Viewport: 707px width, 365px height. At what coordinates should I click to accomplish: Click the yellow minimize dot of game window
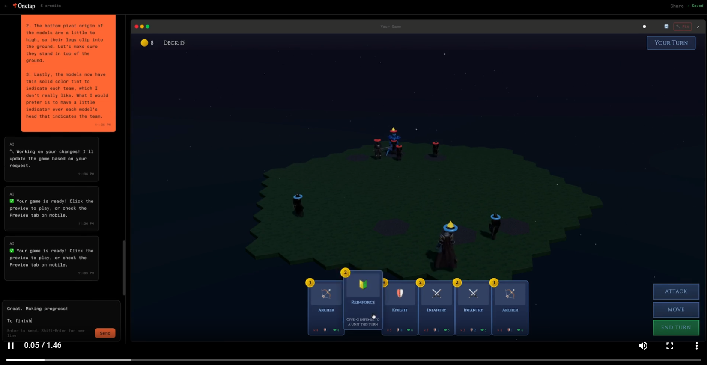pyautogui.click(x=142, y=27)
